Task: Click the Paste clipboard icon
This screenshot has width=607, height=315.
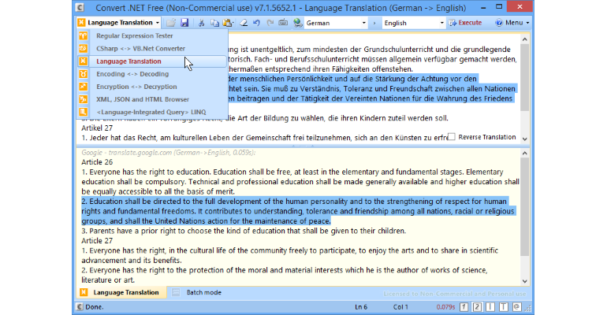Action: 229,23
